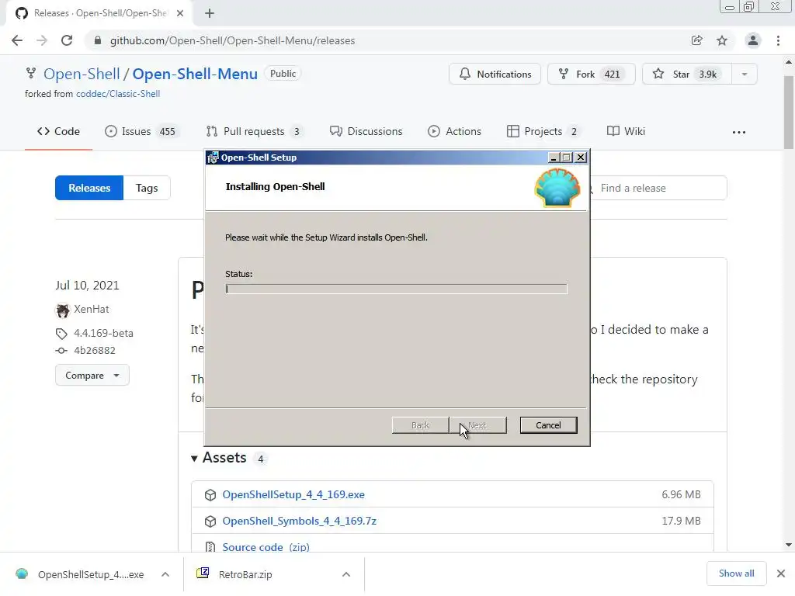This screenshot has width=795, height=596.
Task: Click the browser forward arrow
Action: click(42, 40)
